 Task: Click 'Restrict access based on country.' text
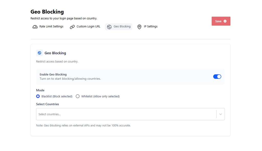tap(57, 62)
